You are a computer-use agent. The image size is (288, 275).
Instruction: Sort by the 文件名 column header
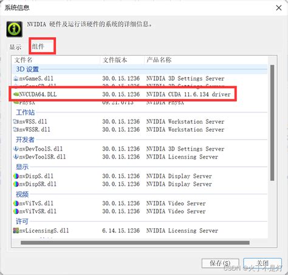click(x=56, y=60)
